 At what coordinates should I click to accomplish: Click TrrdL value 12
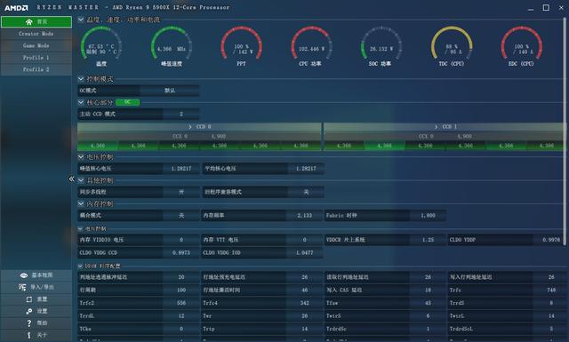[x=181, y=316]
